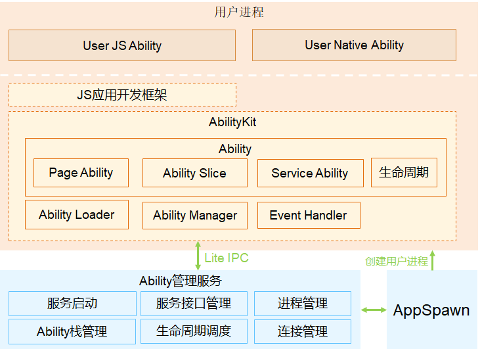Select the Event Handler block
Viewport: 480px width, 349px height.
click(308, 216)
